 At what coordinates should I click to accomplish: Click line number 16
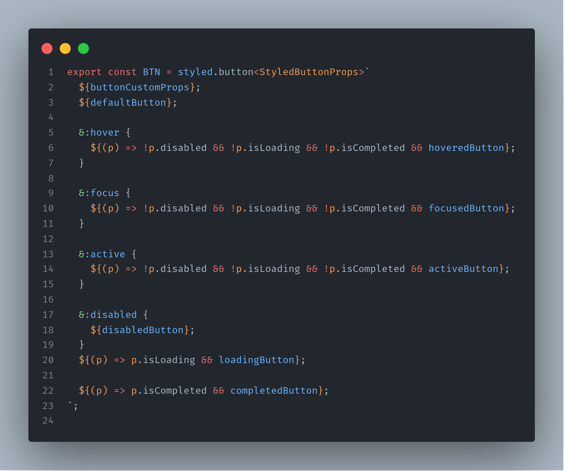(48, 300)
